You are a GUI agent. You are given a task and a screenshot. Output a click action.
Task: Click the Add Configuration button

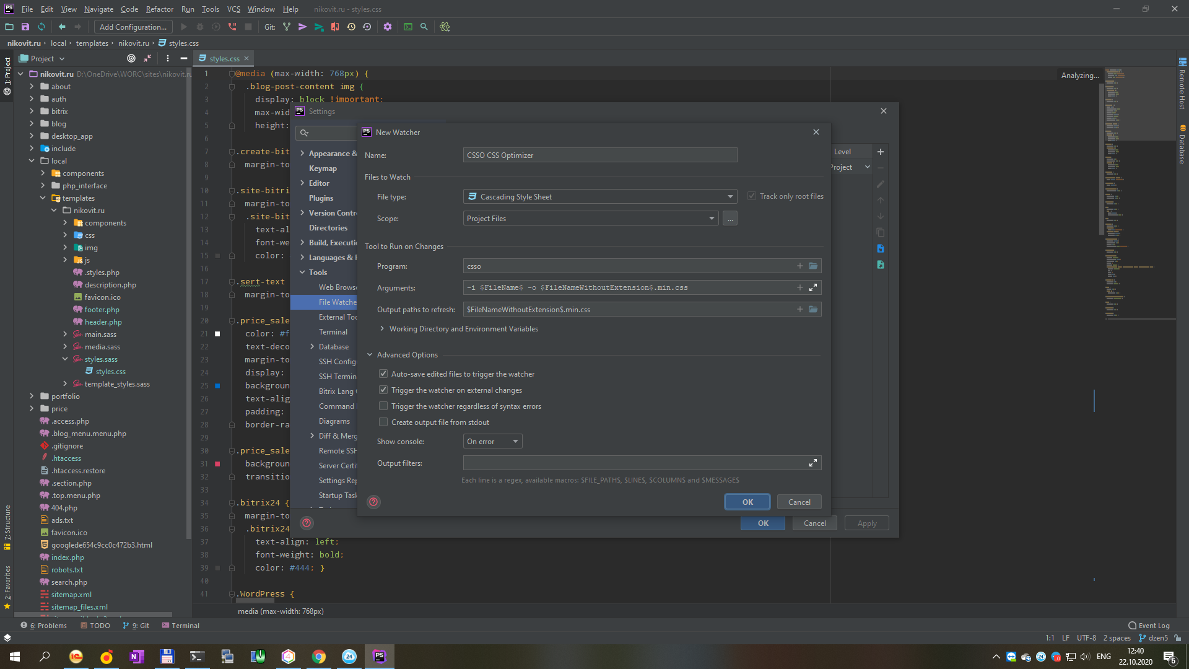pos(133,27)
